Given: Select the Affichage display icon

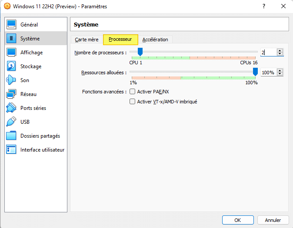Looking at the screenshot, I should [x=11, y=53].
